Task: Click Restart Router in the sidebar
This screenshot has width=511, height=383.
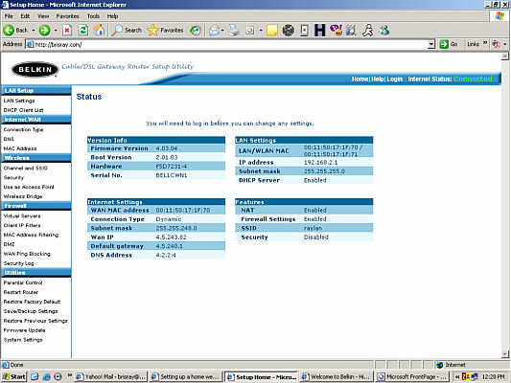Action: [x=21, y=292]
